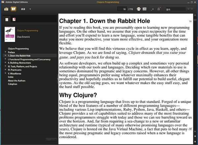Click the search text field in the toolbar
This screenshot has height=145, width=198.
point(176,9)
